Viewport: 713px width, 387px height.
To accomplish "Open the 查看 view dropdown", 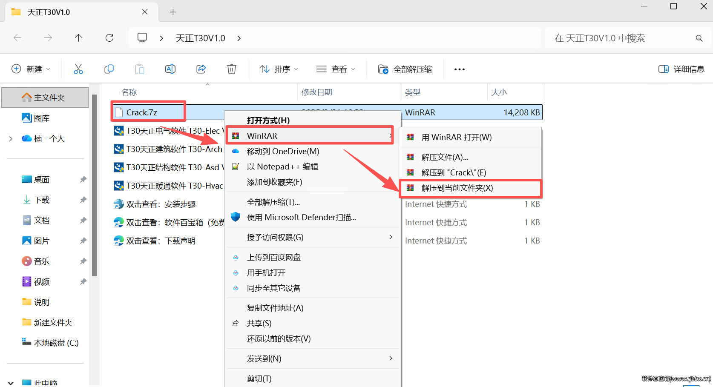I will 336,69.
